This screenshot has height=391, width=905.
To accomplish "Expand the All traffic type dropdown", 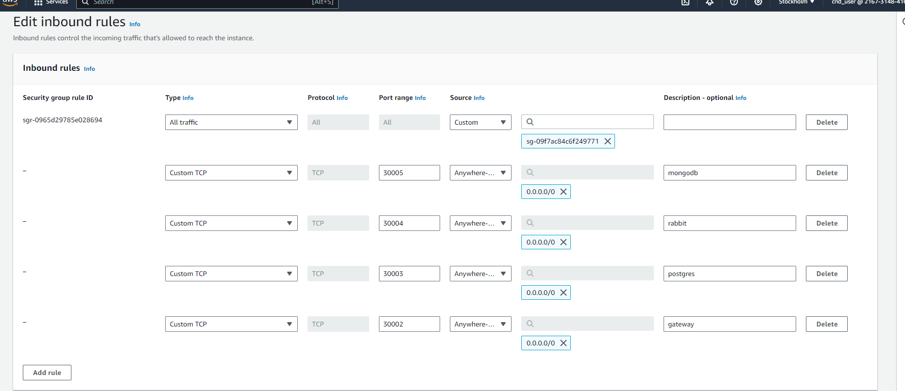I will click(231, 122).
